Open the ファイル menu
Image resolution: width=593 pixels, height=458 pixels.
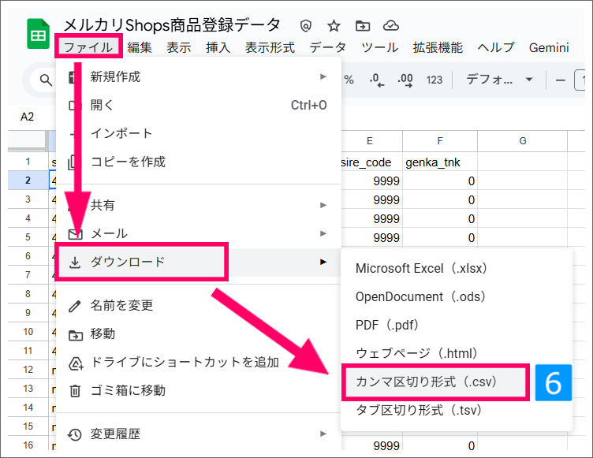[x=88, y=47]
